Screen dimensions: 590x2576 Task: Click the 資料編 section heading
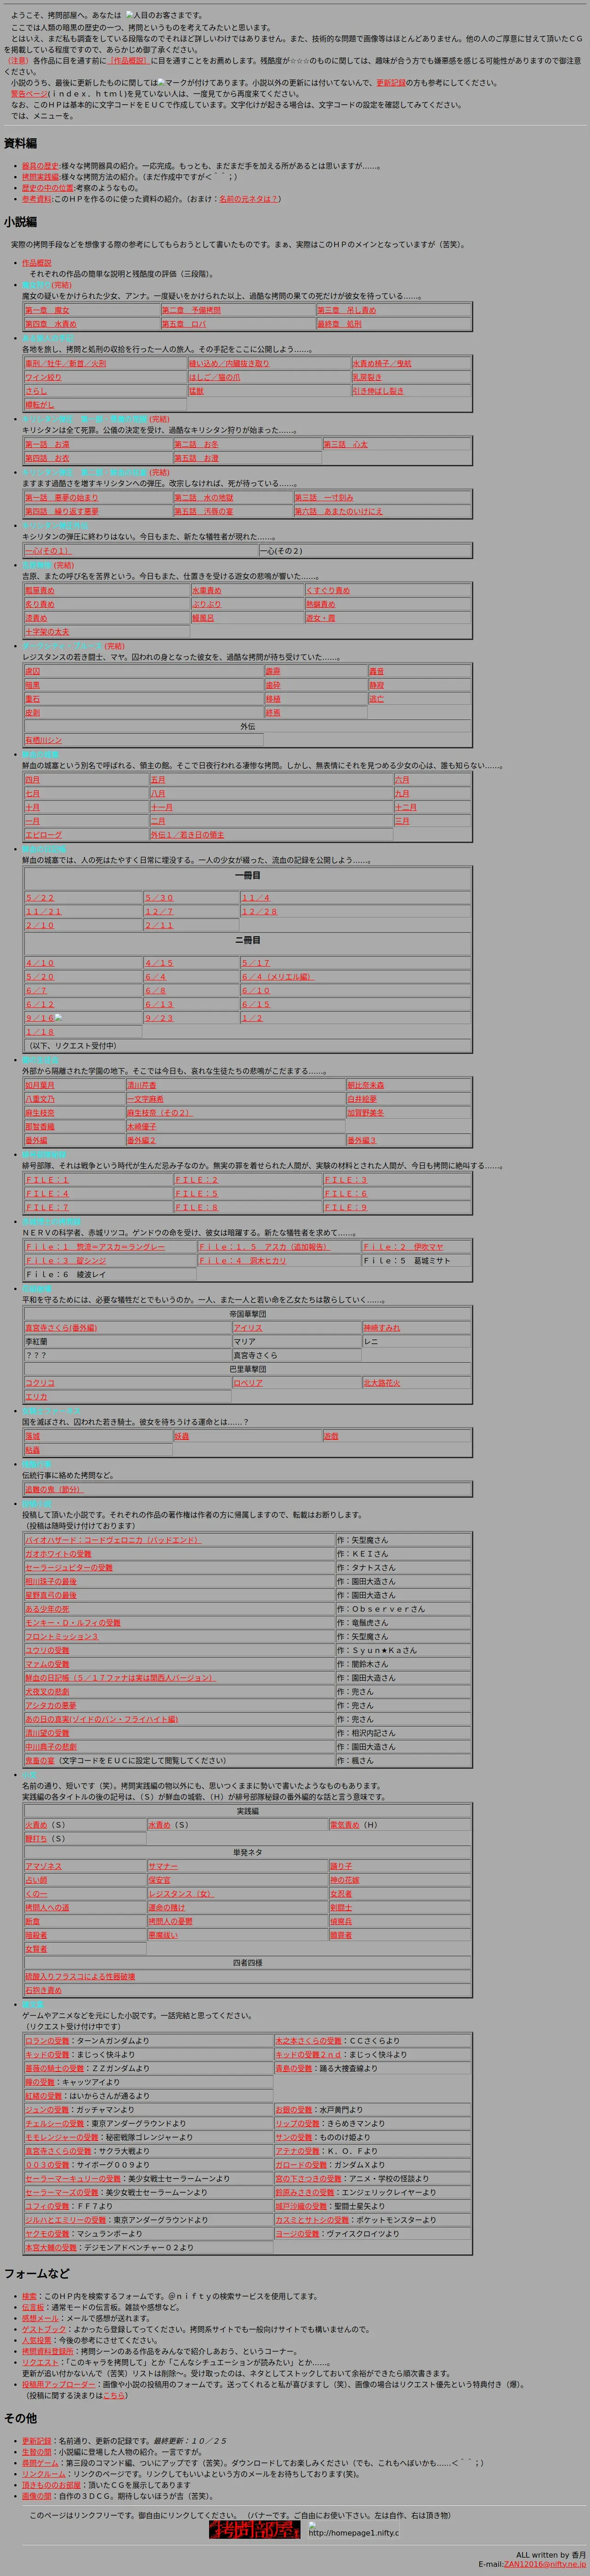pyautogui.click(x=20, y=143)
